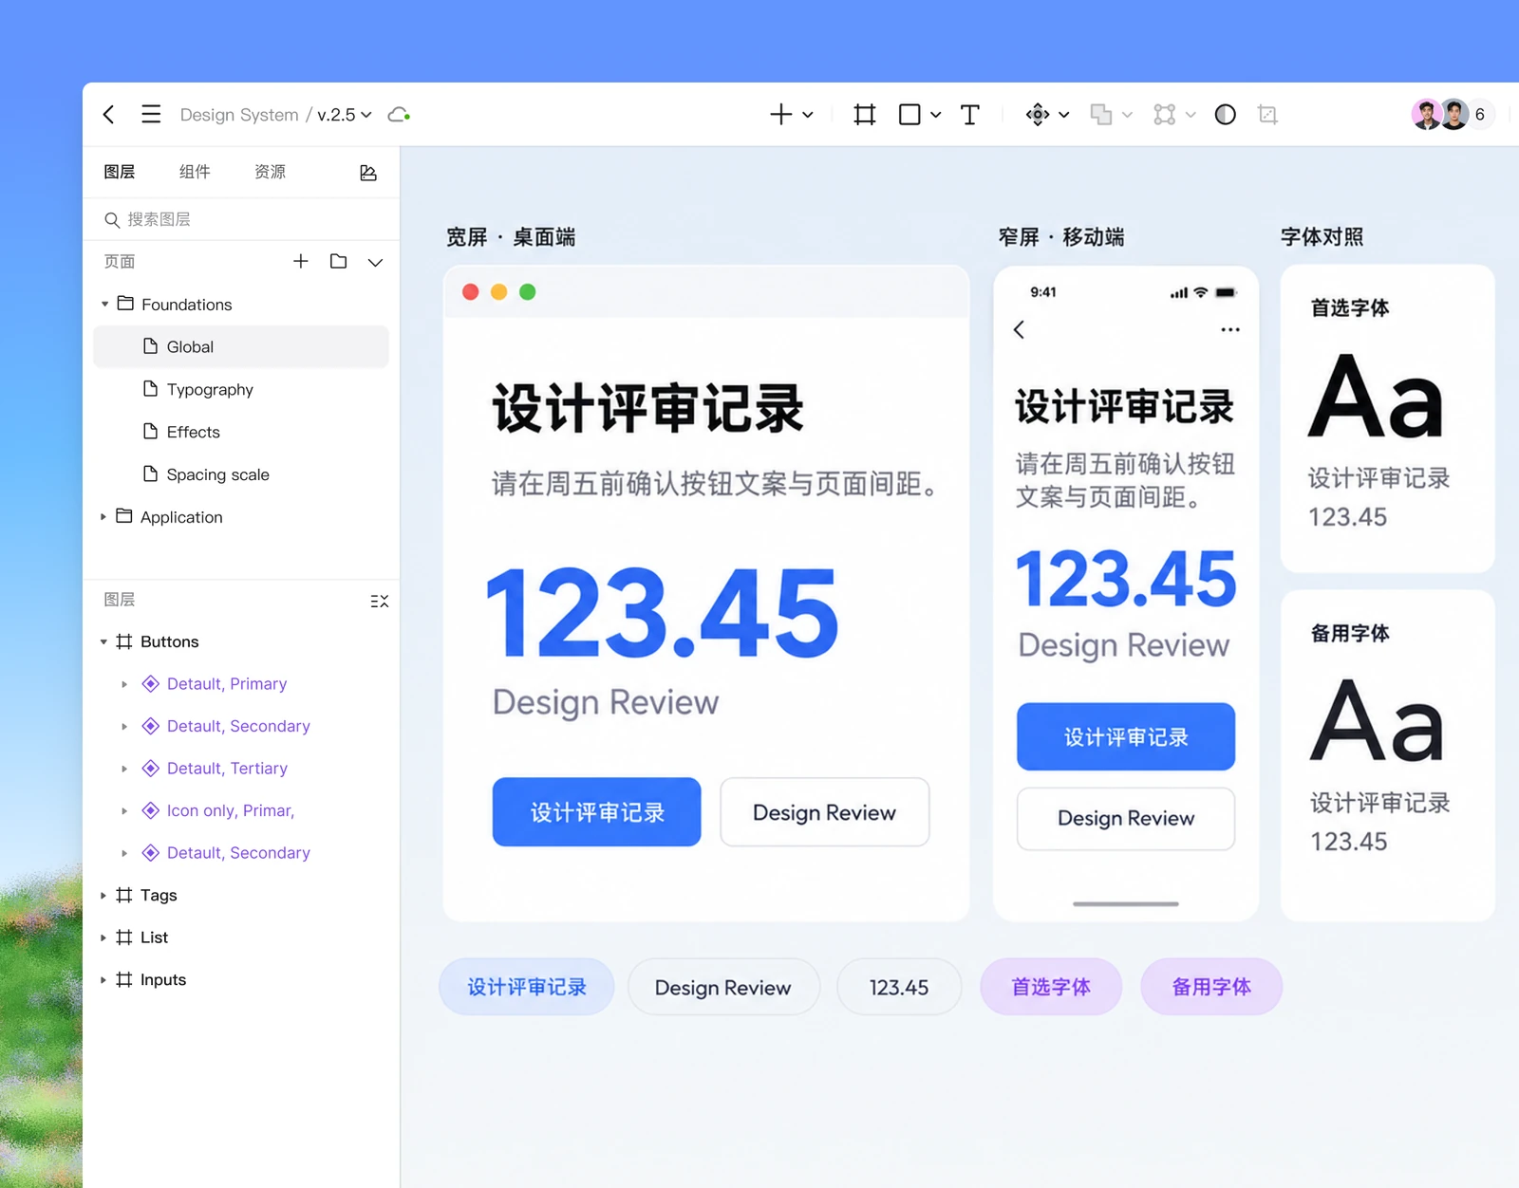Click the 123.45 chip below the cards
This screenshot has height=1188, width=1519.
pyautogui.click(x=899, y=987)
